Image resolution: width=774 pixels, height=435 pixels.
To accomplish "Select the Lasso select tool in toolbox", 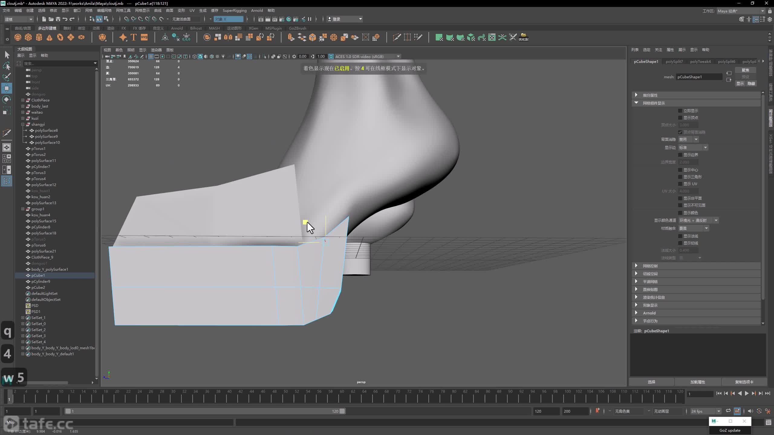I will 7,66.
